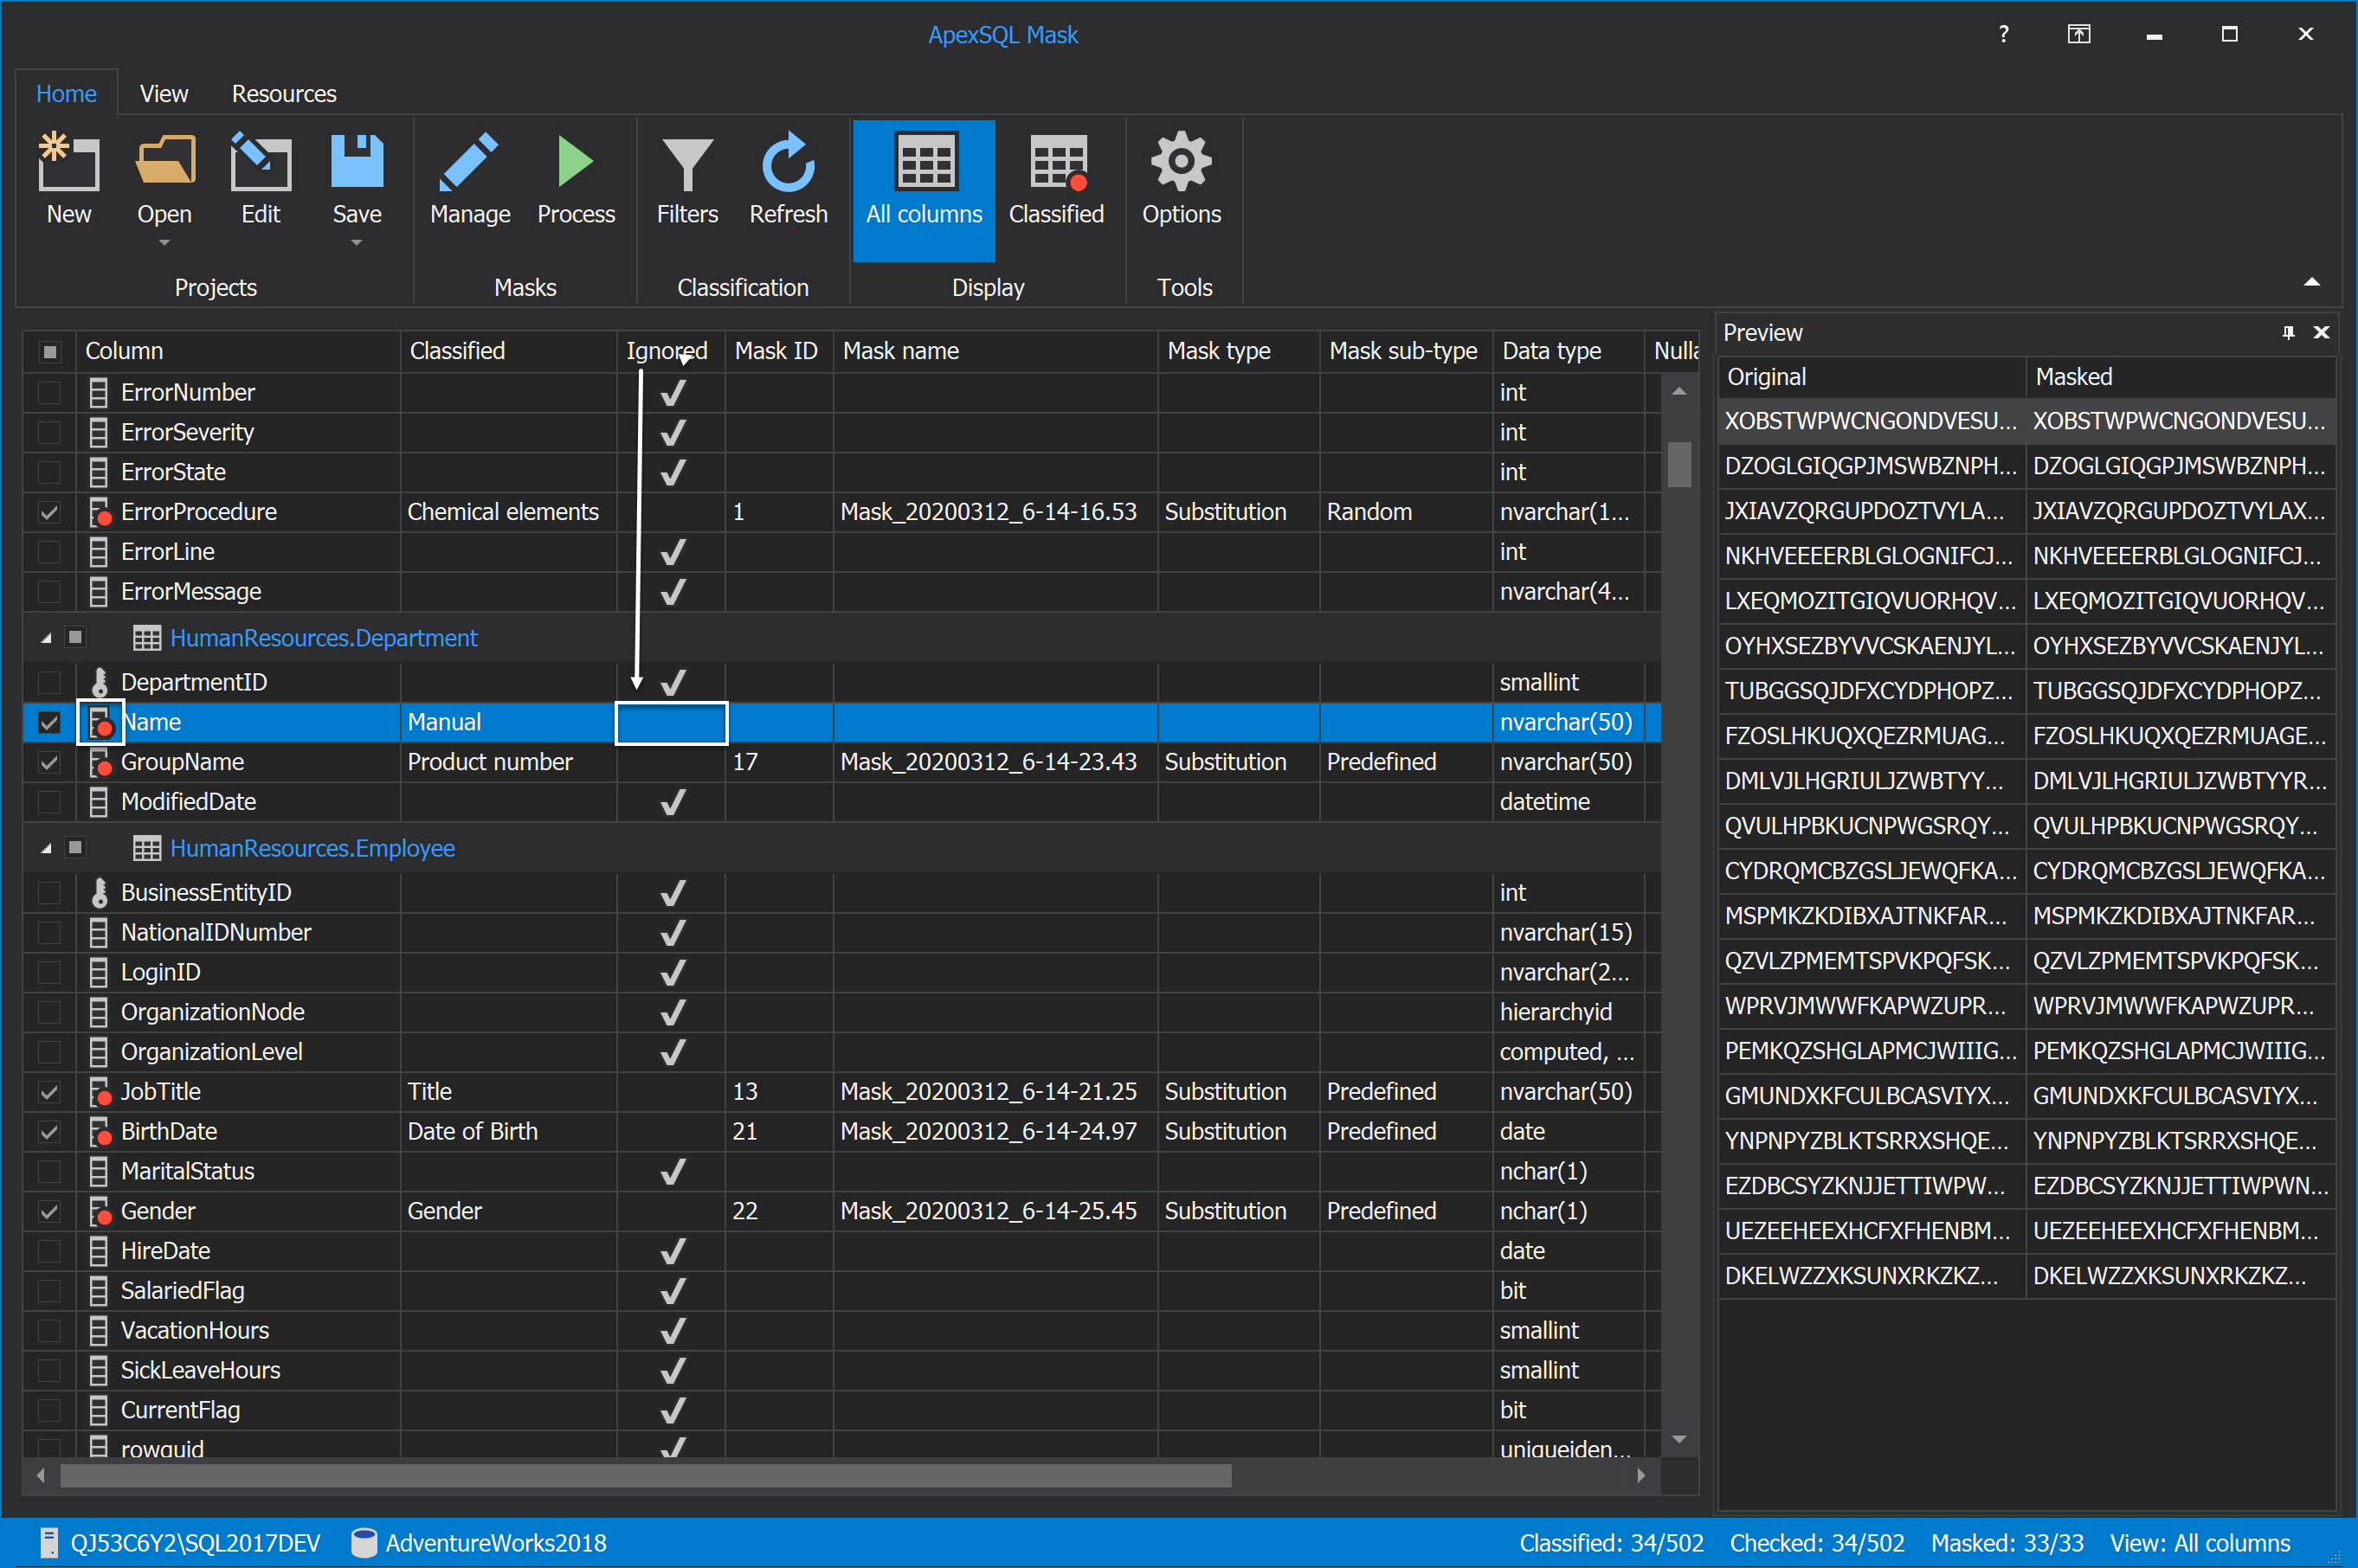
Task: Start masking with the Process icon
Action: coord(576,162)
